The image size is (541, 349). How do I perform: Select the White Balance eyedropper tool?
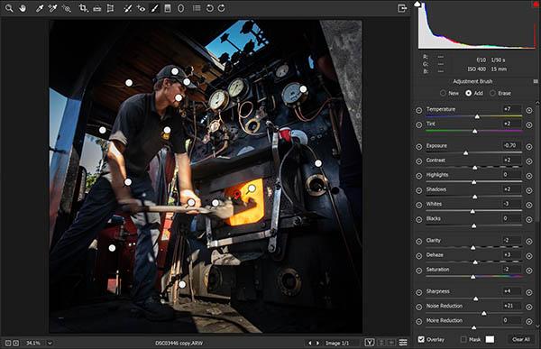[40, 8]
